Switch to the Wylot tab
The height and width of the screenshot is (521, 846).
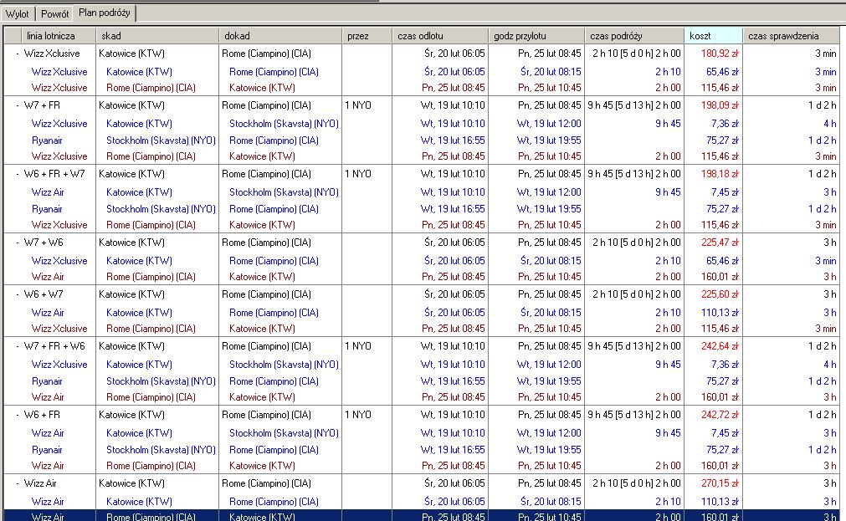tap(18, 14)
